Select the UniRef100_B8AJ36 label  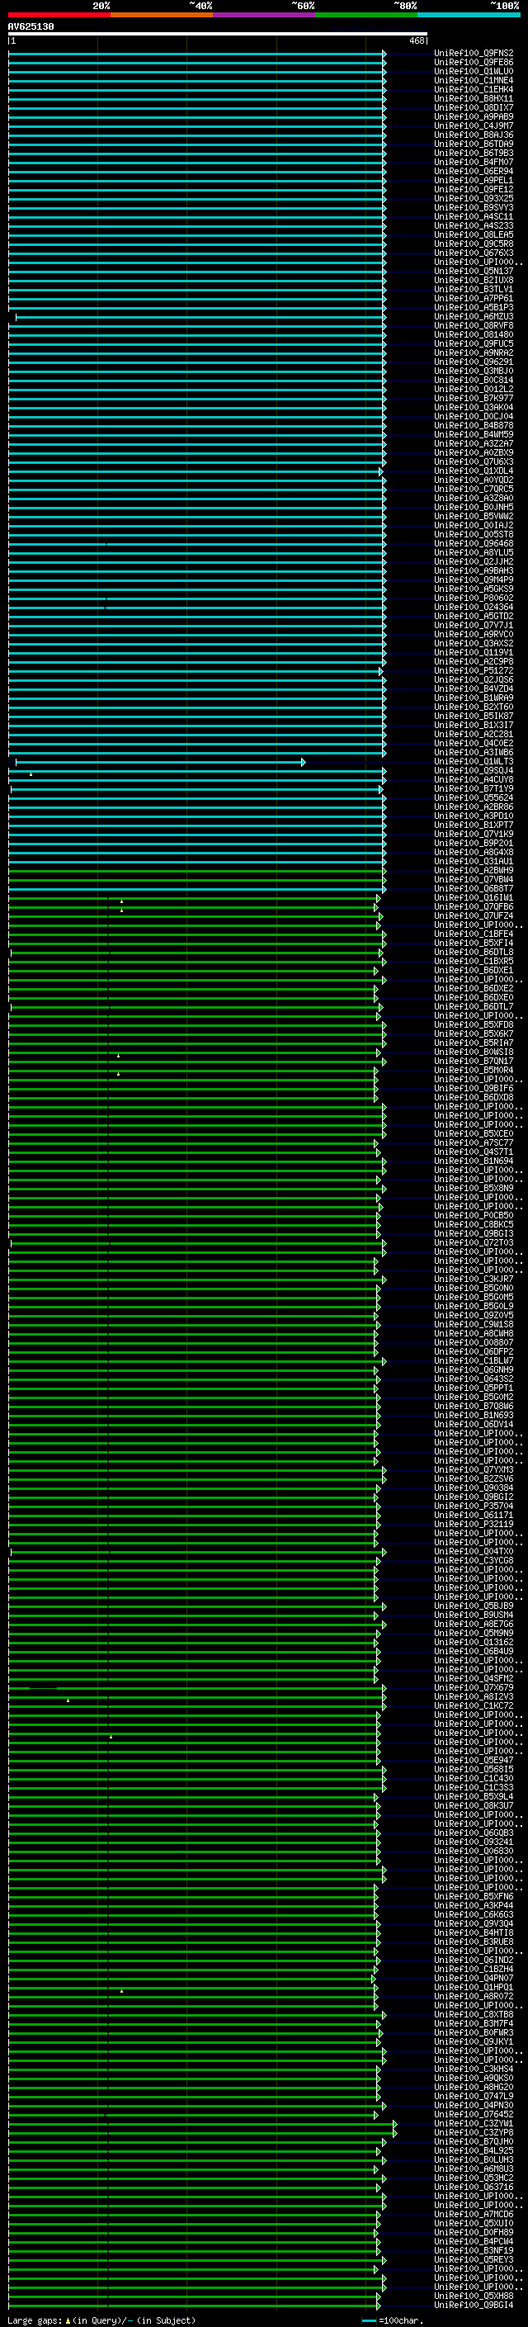[x=474, y=135]
